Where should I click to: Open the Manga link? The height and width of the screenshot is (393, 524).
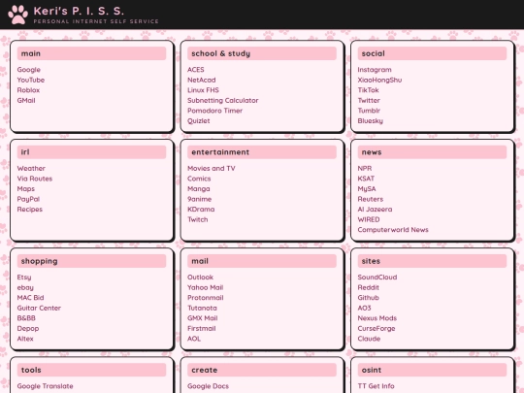[199, 189]
